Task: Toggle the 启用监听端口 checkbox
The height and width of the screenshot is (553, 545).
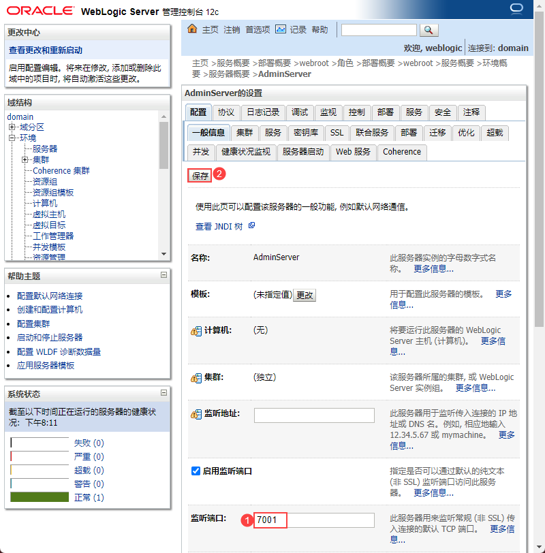Action: (196, 471)
